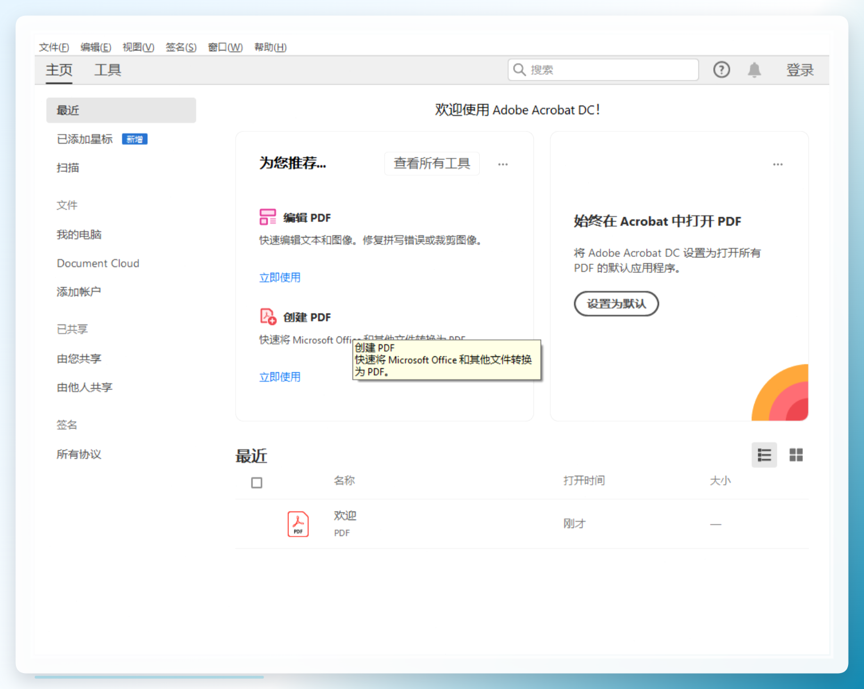
Task: Click the 创建 PDF tool icon
Action: [x=268, y=317]
